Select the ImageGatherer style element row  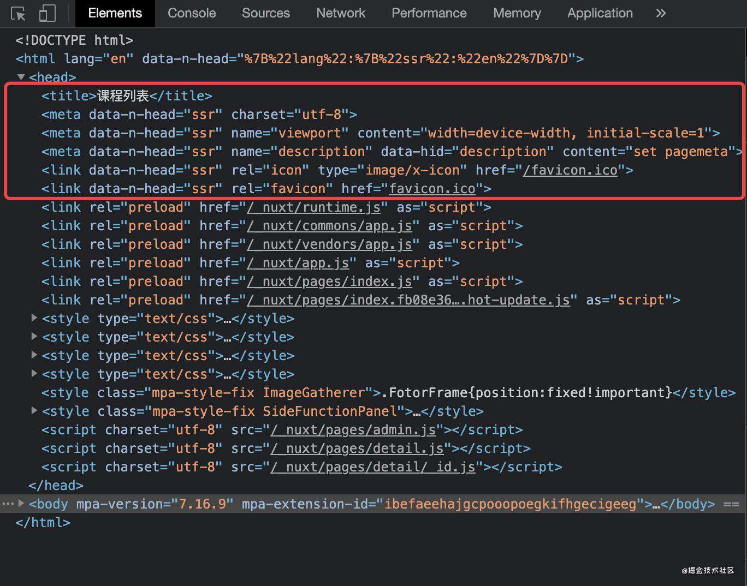coord(389,393)
